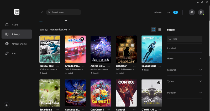Viewport: 210px width, 111px height.
Task: Click the cart count badge
Action: pyautogui.click(x=175, y=12)
